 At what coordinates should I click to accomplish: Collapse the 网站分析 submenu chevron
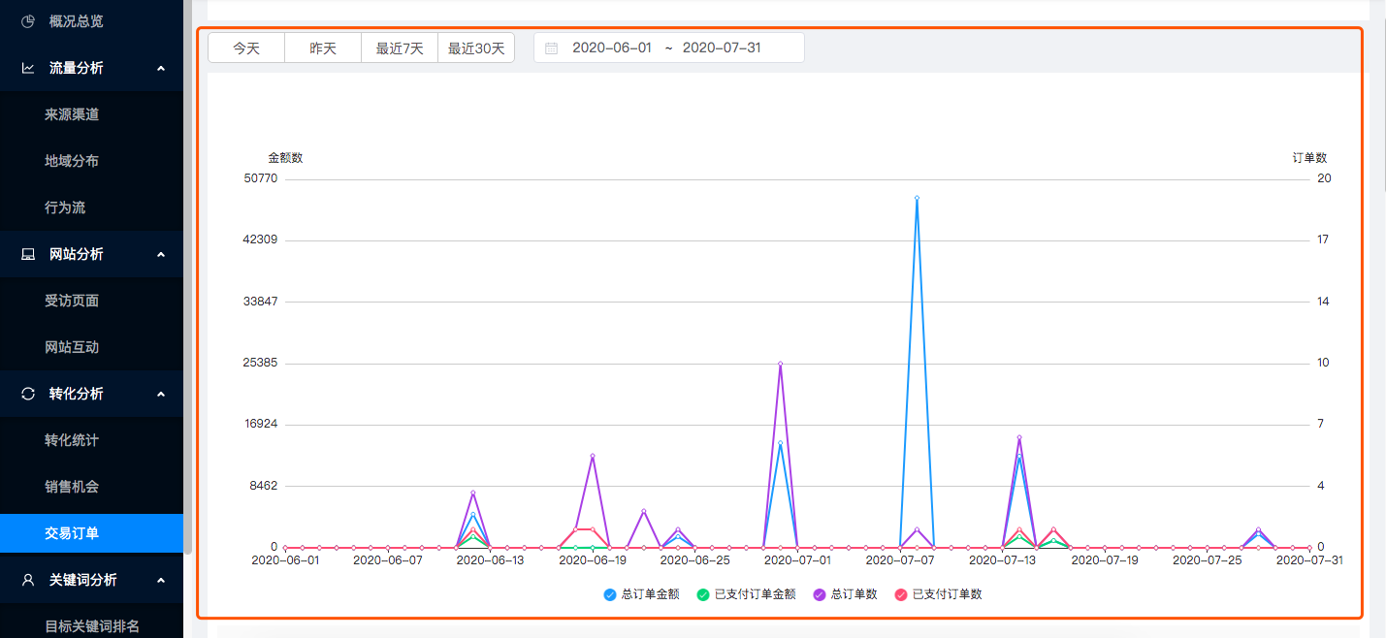161,254
